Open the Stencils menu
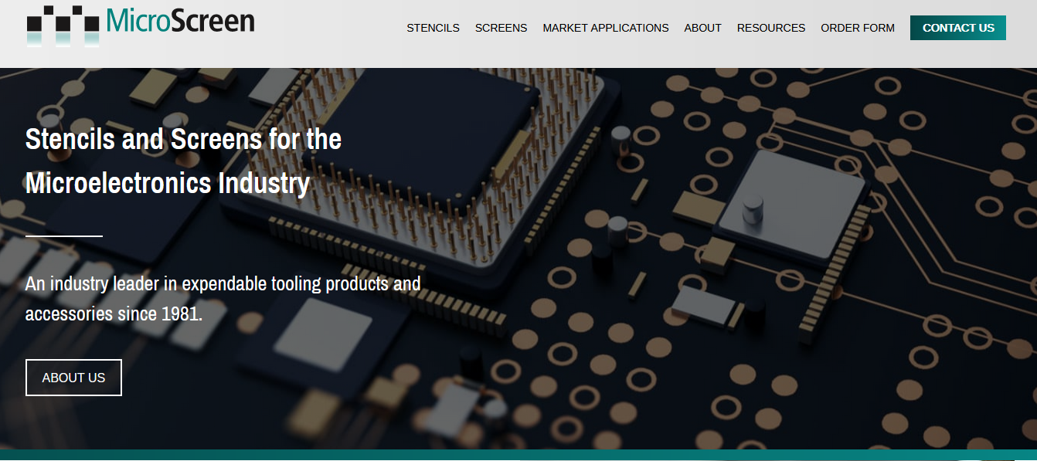Viewport: 1037px width, 461px height. click(x=433, y=28)
